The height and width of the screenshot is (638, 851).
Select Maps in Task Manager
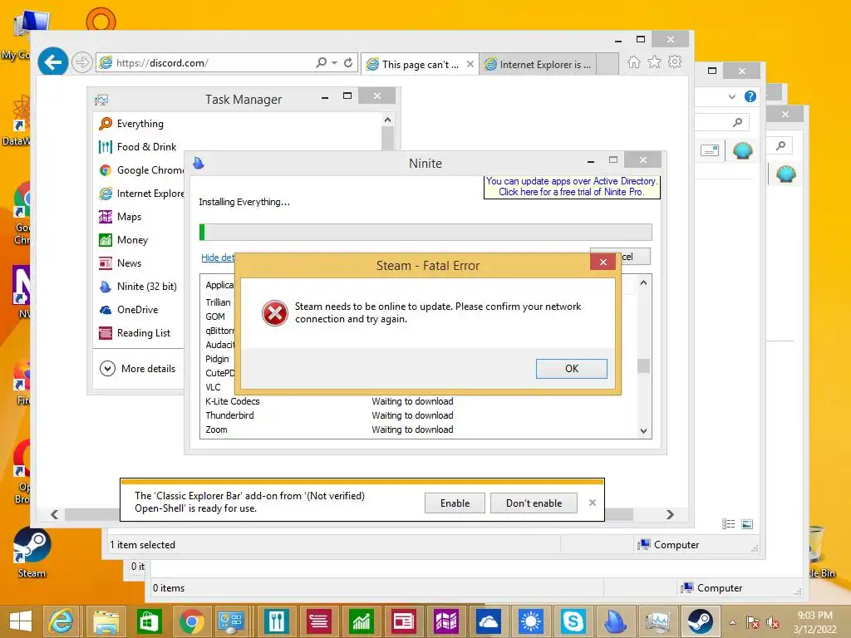click(x=129, y=217)
